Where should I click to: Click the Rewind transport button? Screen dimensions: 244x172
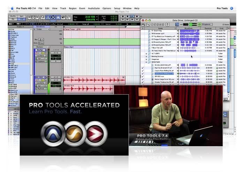[x=128, y=19]
